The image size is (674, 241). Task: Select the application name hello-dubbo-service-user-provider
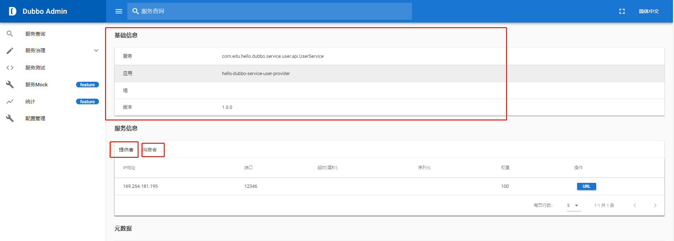(256, 74)
